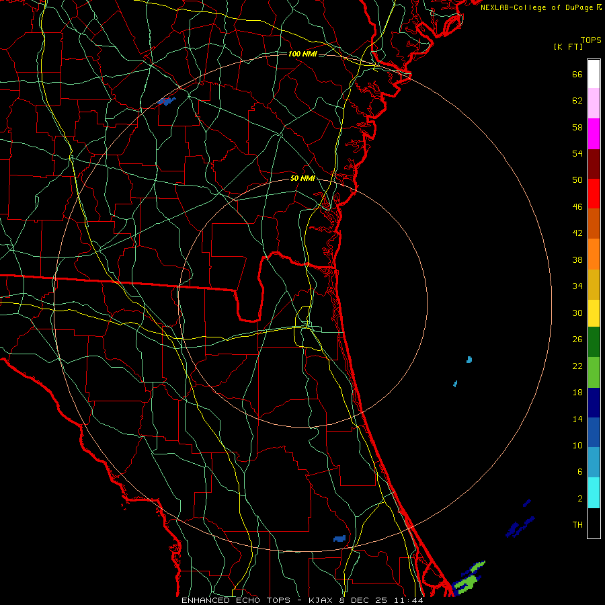Click the "14" scale value
605x605 pixels.
click(577, 419)
